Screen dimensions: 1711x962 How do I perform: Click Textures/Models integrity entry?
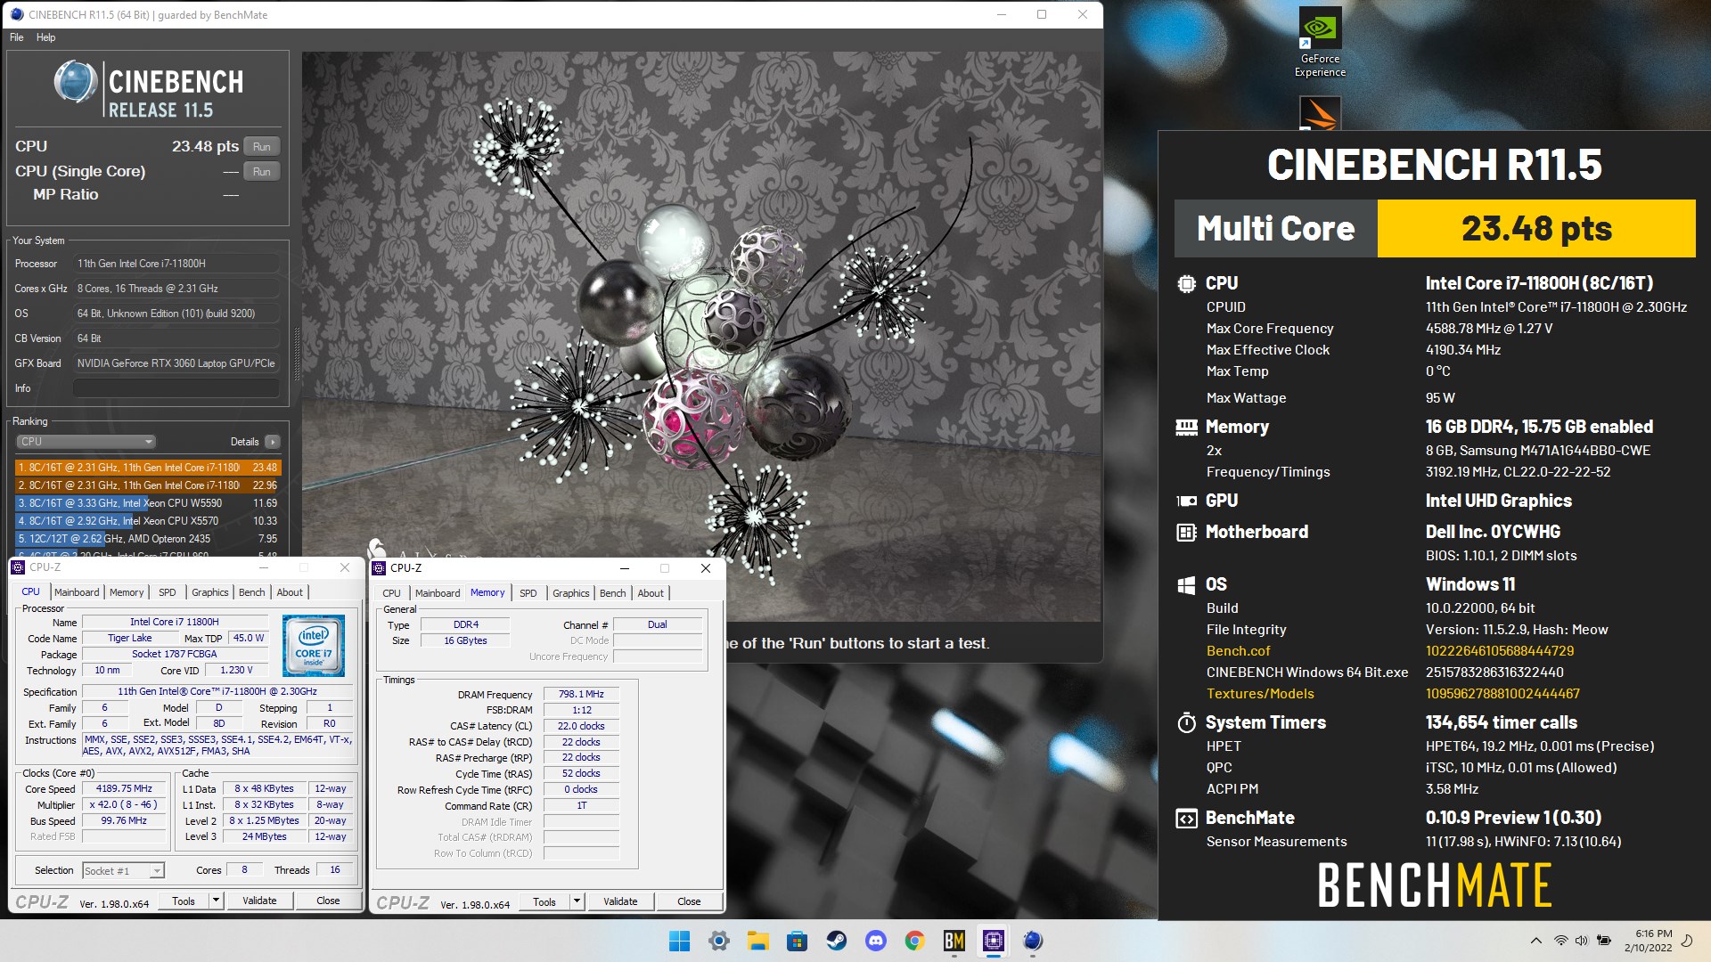pos(1260,694)
